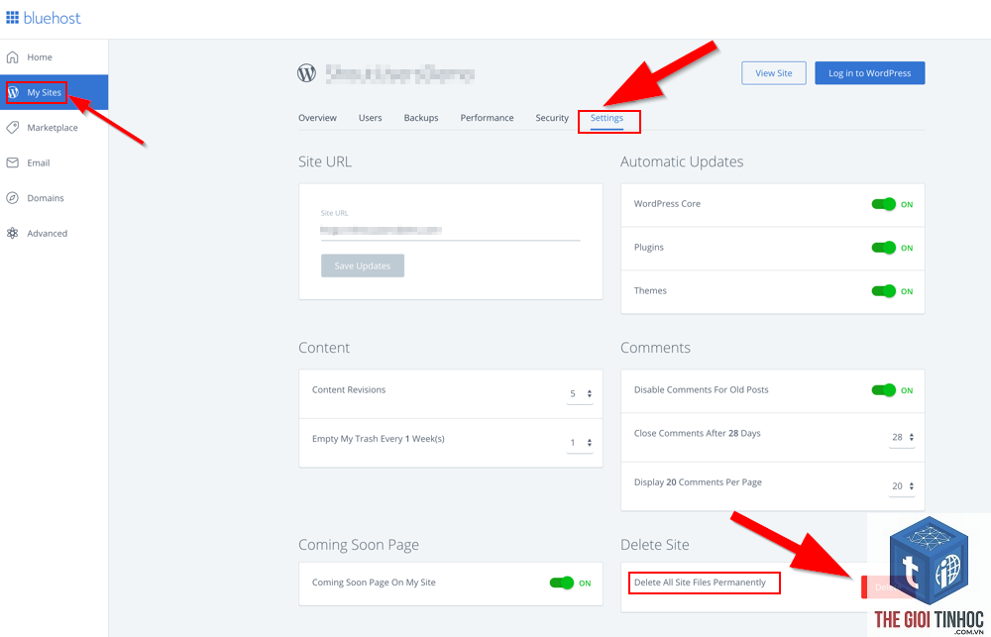Toggle Coming Soon Page On My Site

tap(562, 583)
